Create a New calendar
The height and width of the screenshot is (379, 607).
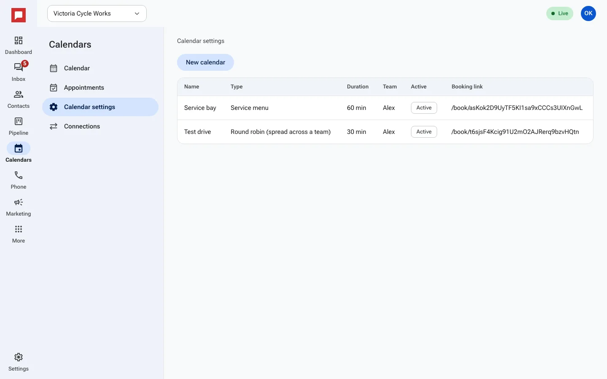tap(205, 62)
